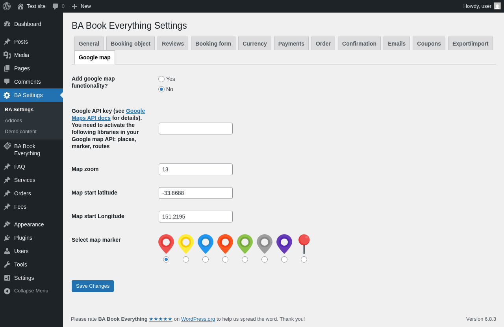Click the Comments sidebar icon
Image resolution: width=504 pixels, height=327 pixels.
[7, 82]
